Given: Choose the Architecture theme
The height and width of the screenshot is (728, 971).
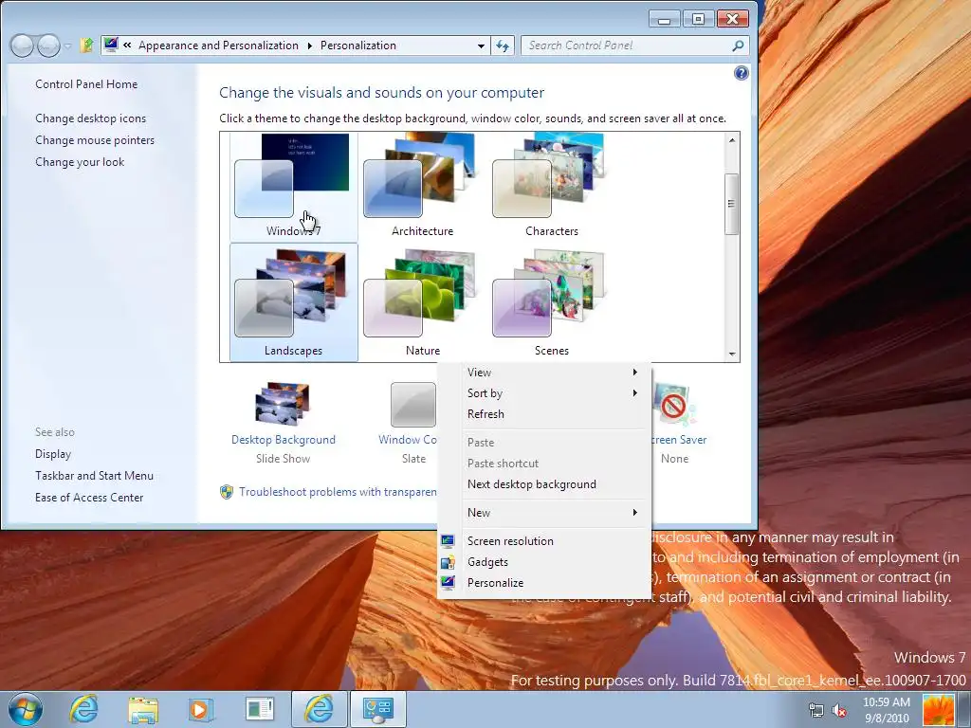Looking at the screenshot, I should [422, 186].
